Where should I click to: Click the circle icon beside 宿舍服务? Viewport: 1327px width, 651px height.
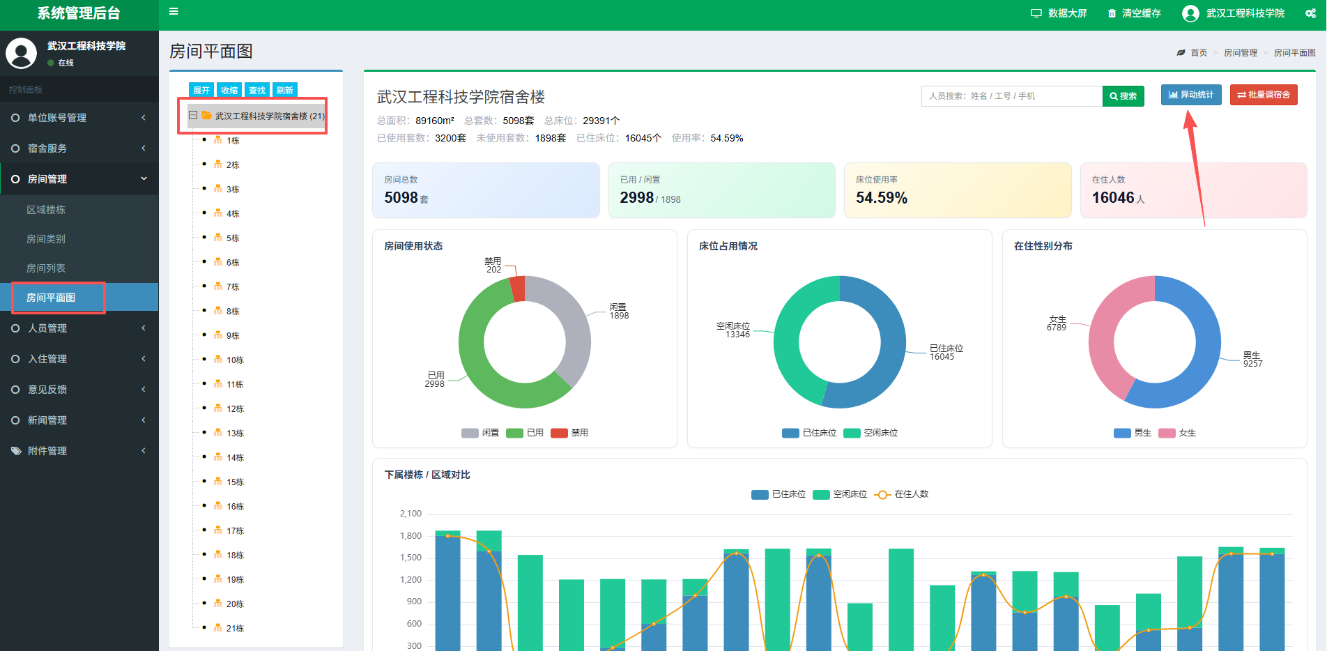coord(15,148)
